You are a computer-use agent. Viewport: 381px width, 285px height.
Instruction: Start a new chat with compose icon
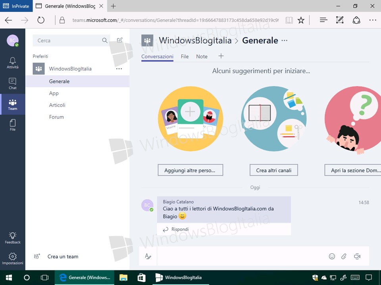119,40
